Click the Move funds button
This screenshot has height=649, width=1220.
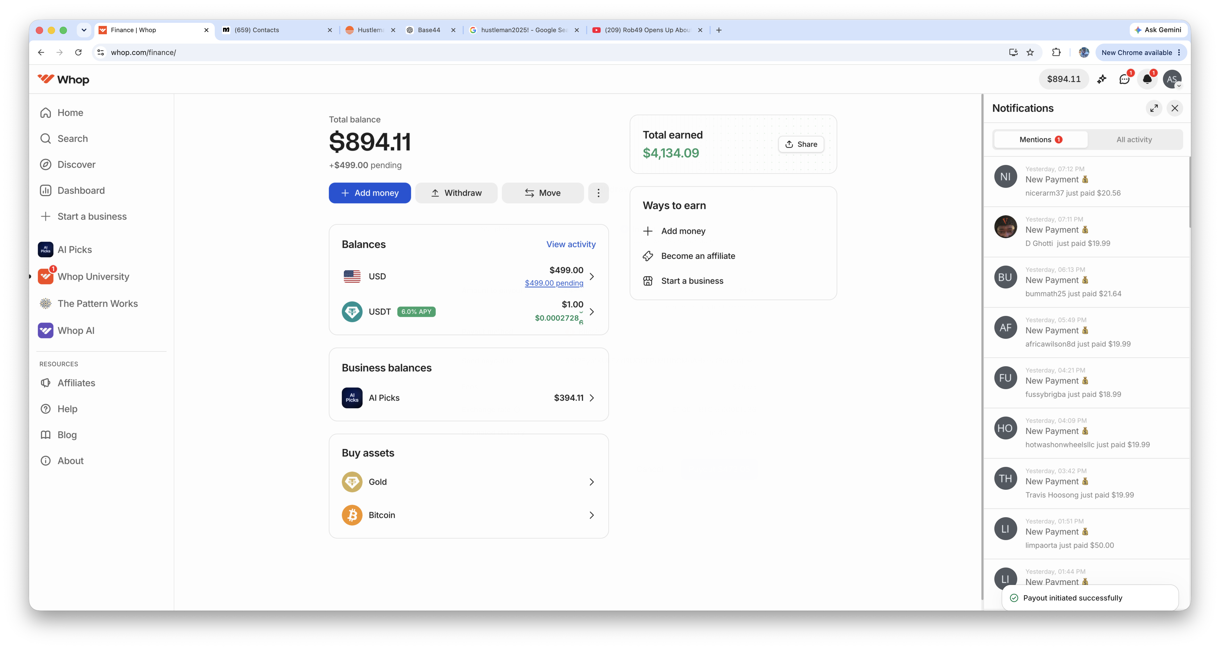tap(543, 193)
